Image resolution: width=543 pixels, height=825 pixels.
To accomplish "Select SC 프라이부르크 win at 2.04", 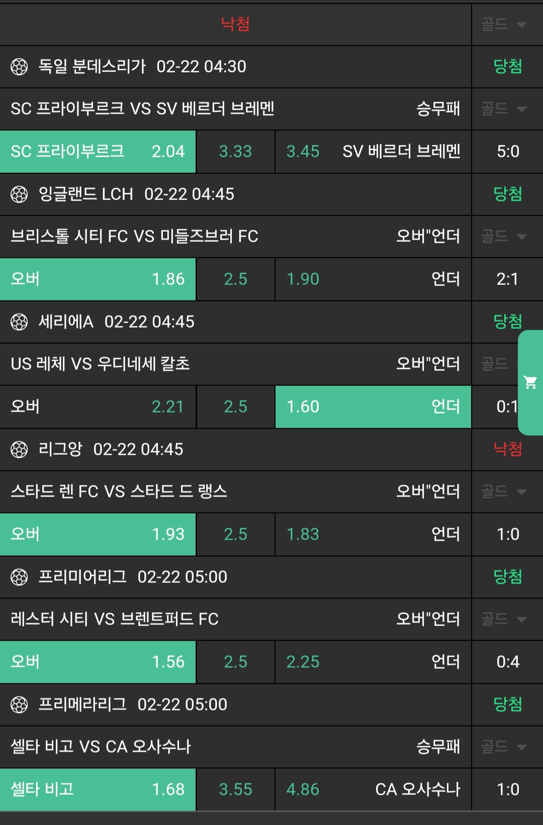I will tap(98, 152).
